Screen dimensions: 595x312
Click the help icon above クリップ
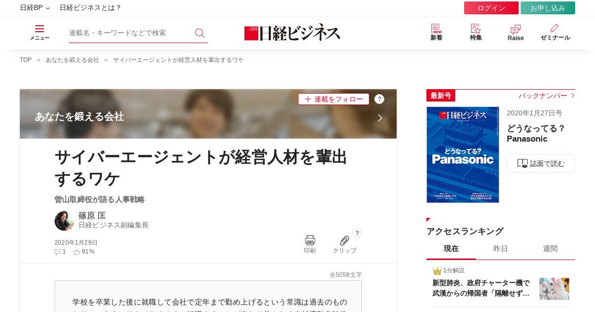357,233
